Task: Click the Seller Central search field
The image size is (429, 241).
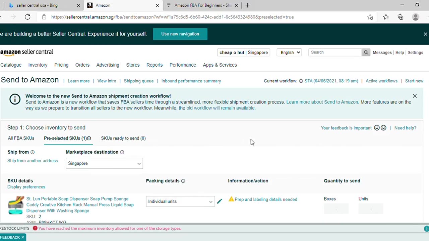Action: [335, 52]
